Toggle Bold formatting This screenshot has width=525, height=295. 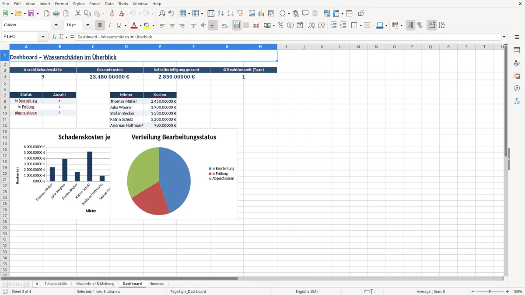click(100, 25)
